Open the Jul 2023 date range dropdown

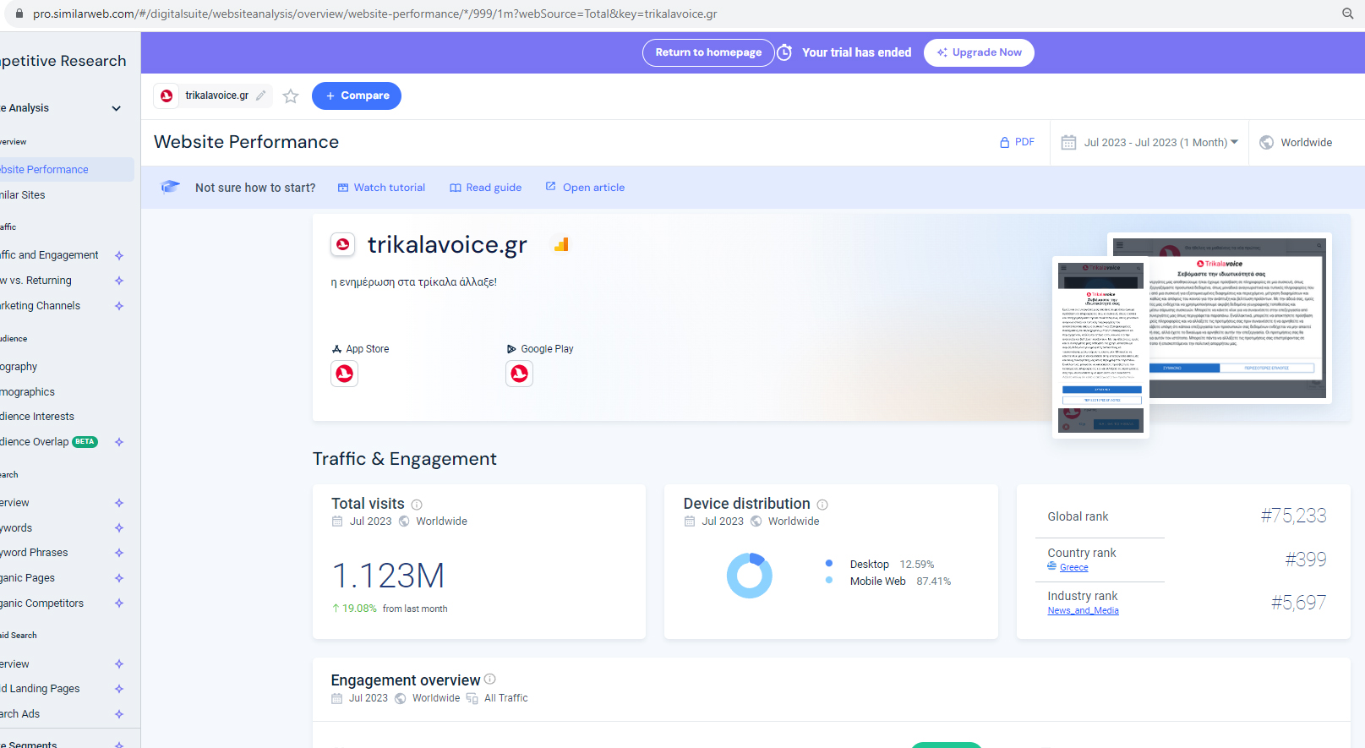(1149, 143)
